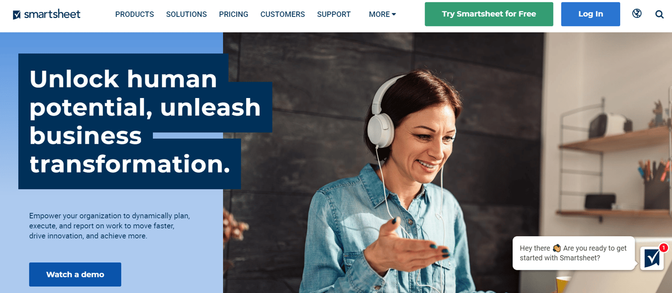Open the Smartsheet logo home link
Viewport: 672px width, 293px height.
tap(46, 14)
